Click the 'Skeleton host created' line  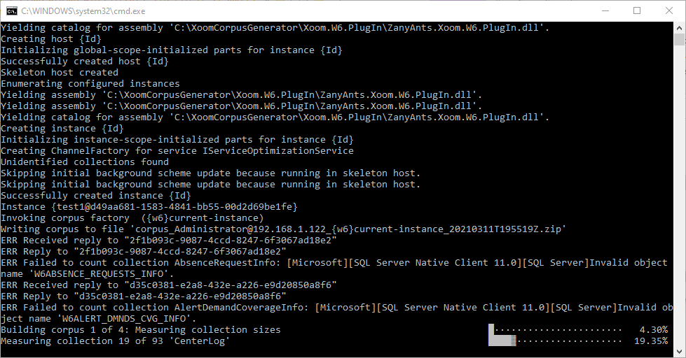tap(60, 73)
